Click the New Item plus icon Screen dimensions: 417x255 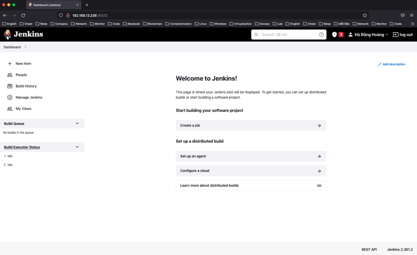[x=10, y=63]
